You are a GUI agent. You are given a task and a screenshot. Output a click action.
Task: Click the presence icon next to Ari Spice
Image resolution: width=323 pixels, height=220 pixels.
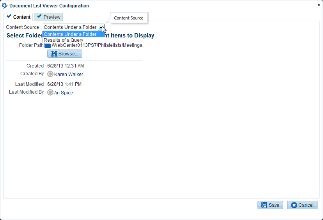pos(50,92)
